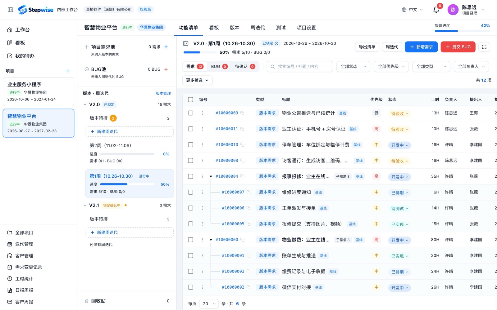Open the 全部优先级 filter dropdown
The image size is (497, 310).
[391, 66]
